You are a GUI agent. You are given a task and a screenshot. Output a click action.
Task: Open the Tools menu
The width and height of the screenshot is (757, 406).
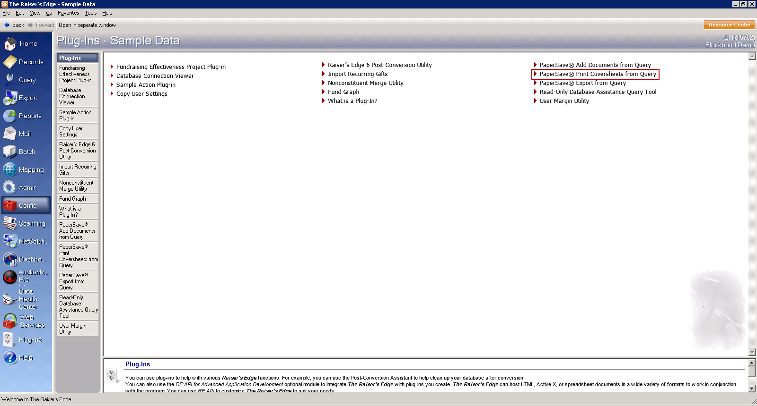91,13
